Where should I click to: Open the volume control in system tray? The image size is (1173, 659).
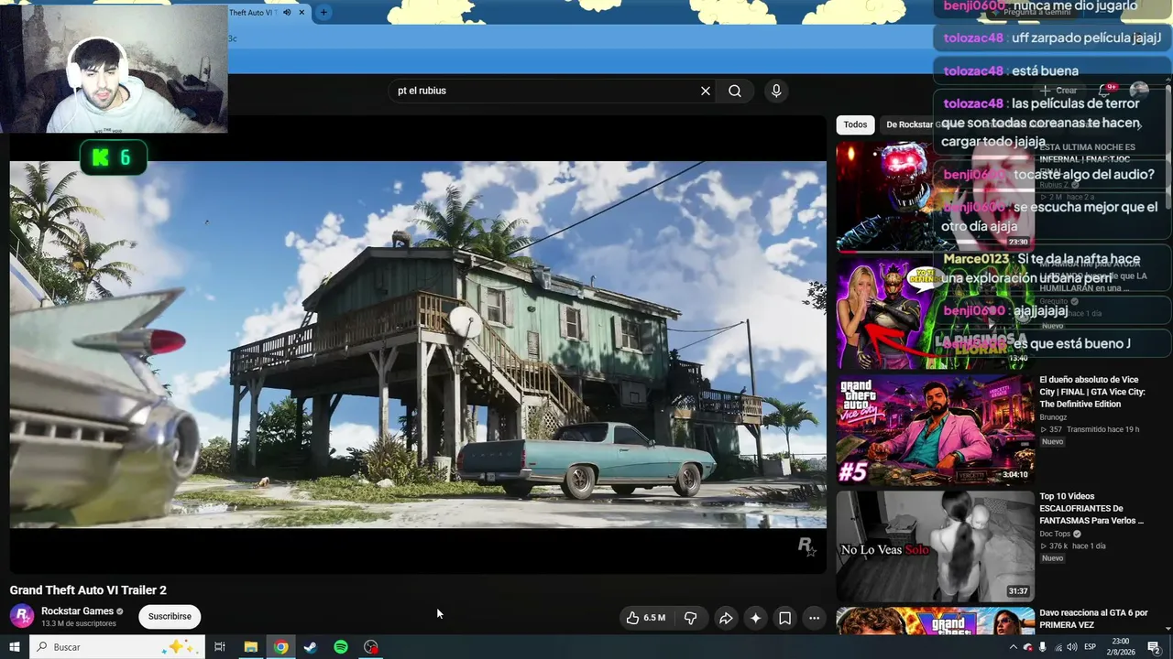(x=1072, y=647)
